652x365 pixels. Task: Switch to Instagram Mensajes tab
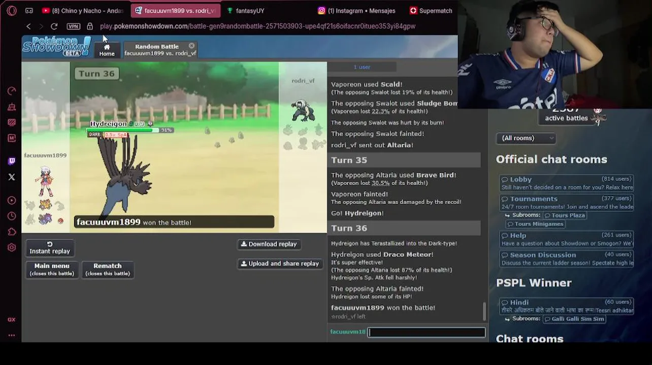(356, 11)
